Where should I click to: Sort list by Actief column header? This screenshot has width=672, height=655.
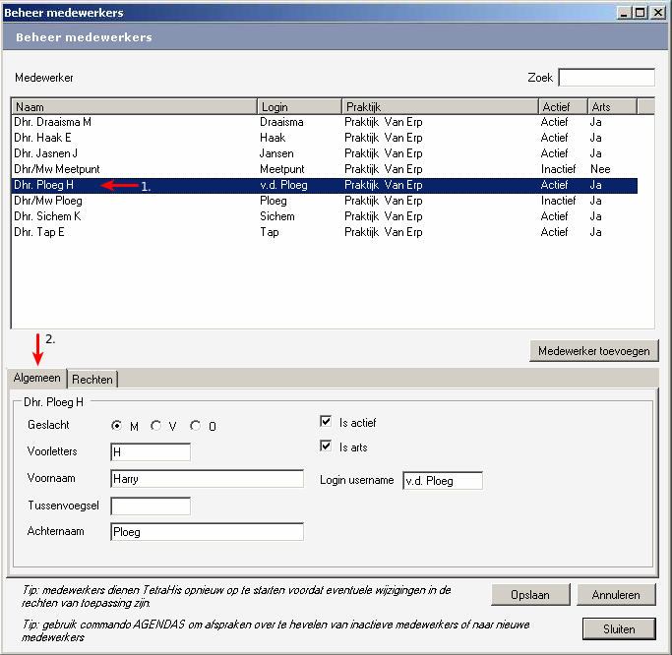562,106
